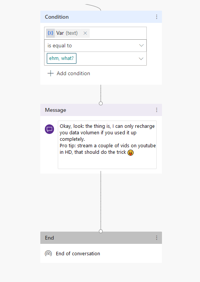The height and width of the screenshot is (282, 200).
Task: Click the End of conversation signal icon
Action: click(x=48, y=254)
